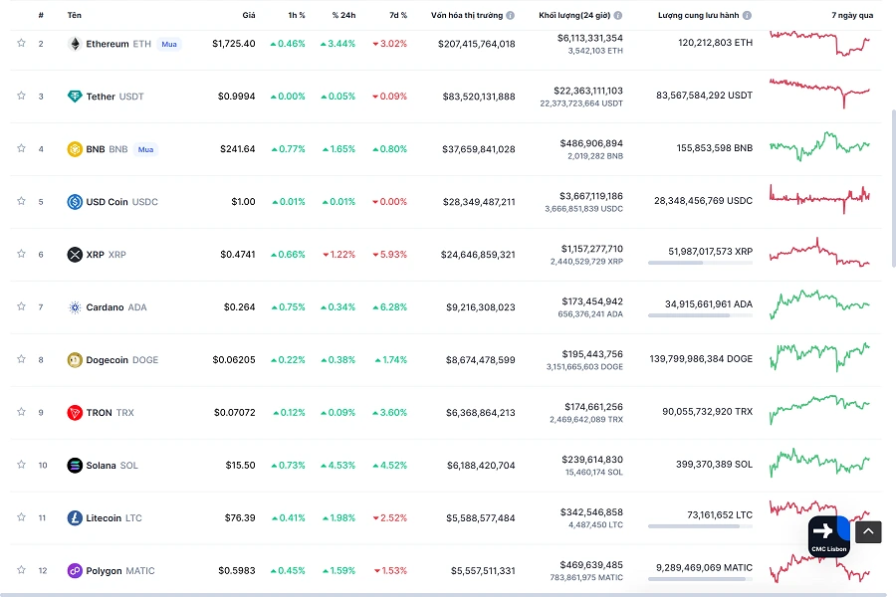Click the XRP seven-day price chart
The width and height of the screenshot is (896, 597).
click(821, 254)
